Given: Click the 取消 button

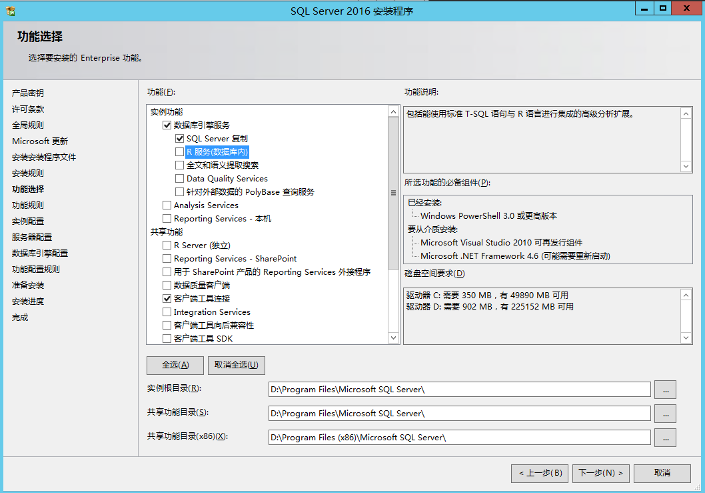Looking at the screenshot, I should click(662, 473).
